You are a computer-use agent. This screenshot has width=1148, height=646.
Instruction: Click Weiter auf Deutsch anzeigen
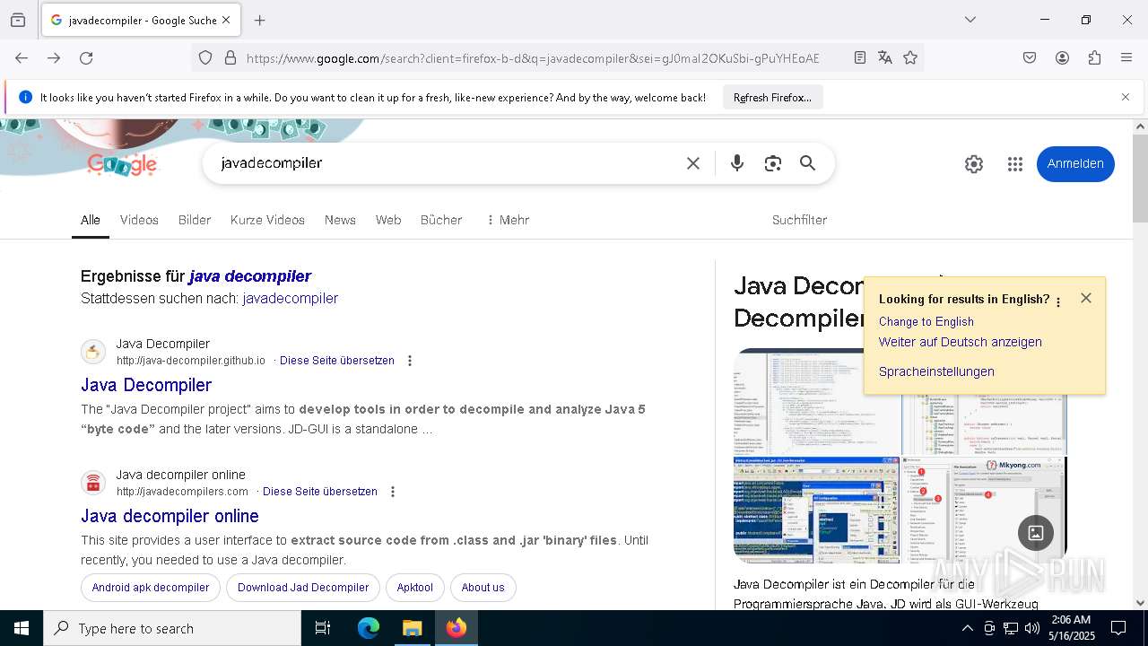[x=961, y=342]
